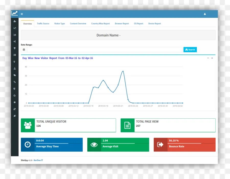Viewport: 230px width, 179px height.
Task: Click the SiteSpy footer text
Action: click(x=24, y=160)
